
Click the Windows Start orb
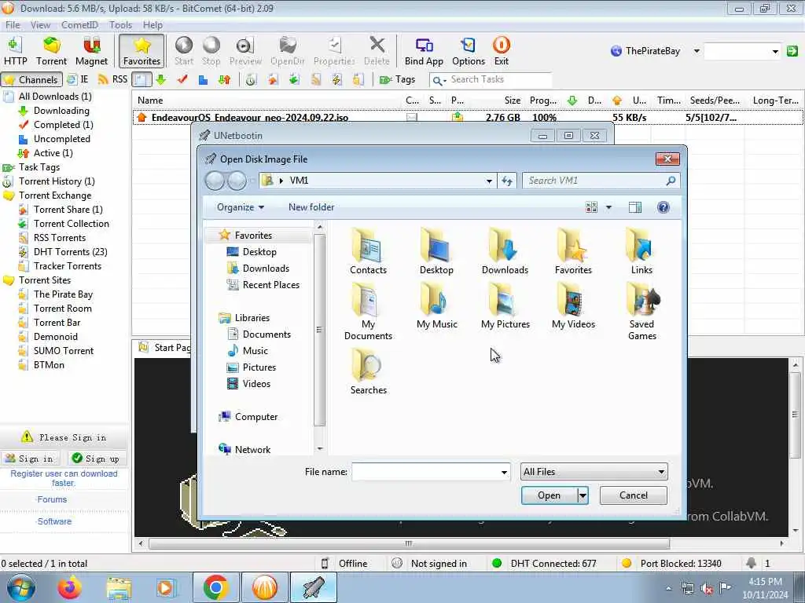coord(21,587)
